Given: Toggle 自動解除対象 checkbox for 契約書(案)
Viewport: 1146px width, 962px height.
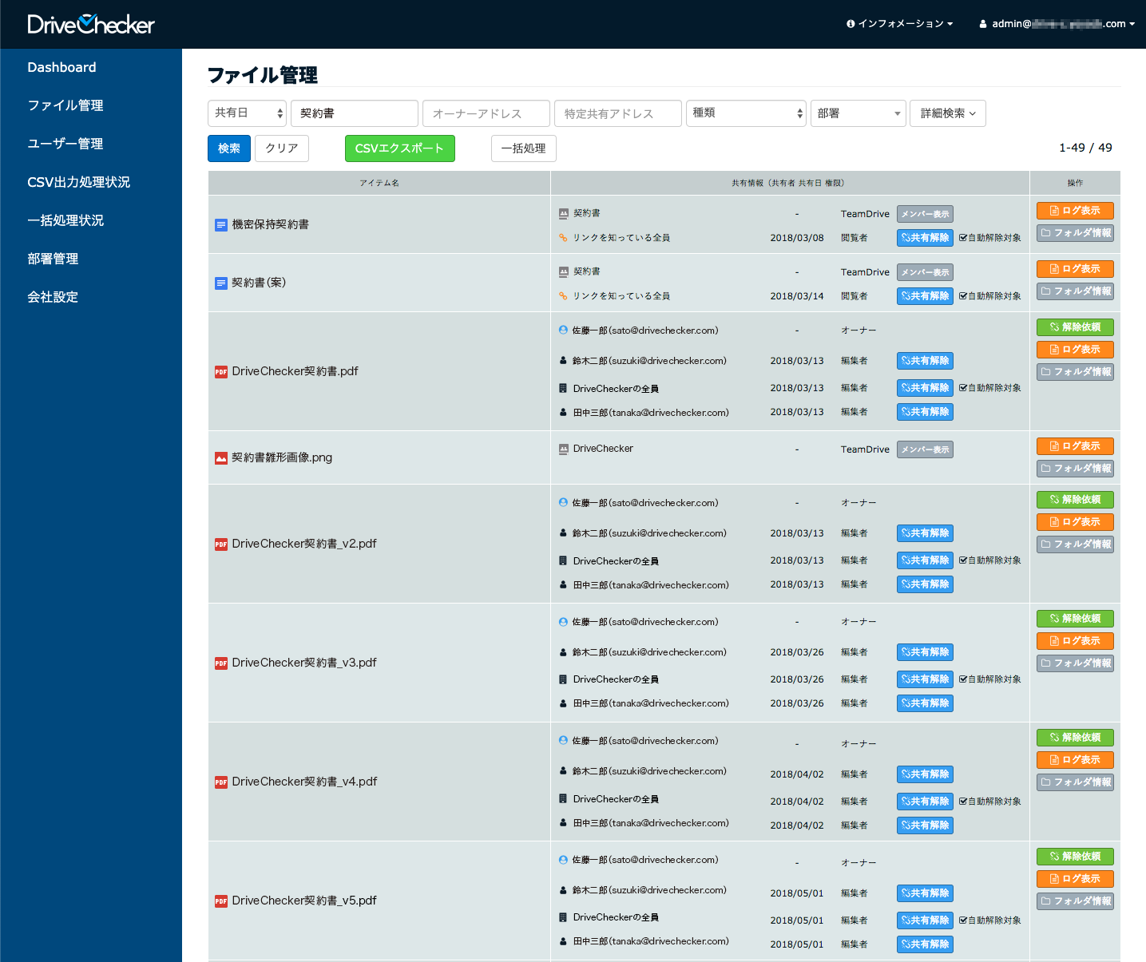Looking at the screenshot, I should click(x=963, y=296).
